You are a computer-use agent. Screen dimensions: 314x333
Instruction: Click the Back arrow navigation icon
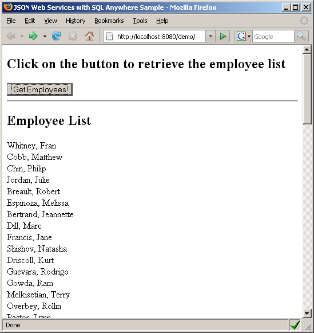point(11,36)
